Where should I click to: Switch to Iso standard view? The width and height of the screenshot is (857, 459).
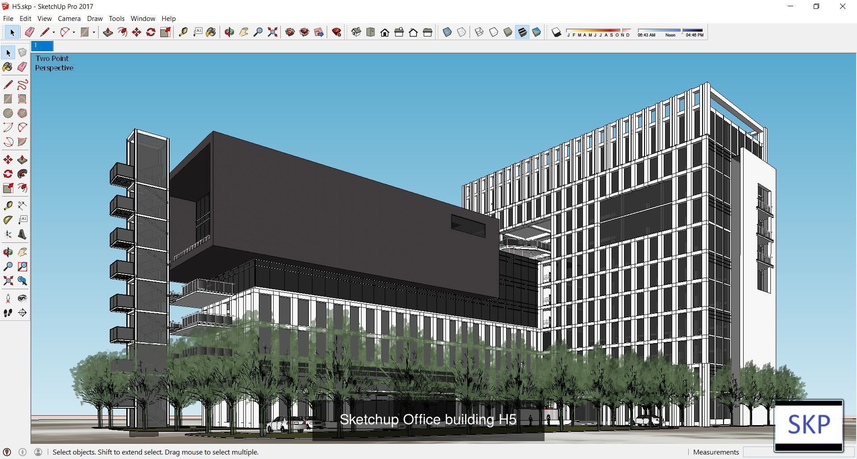(356, 32)
